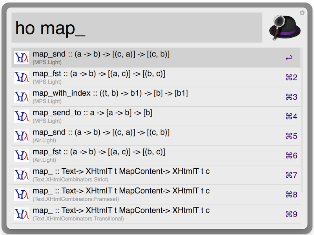
Task: Click the return arrow on the top result
Action: coord(289,58)
